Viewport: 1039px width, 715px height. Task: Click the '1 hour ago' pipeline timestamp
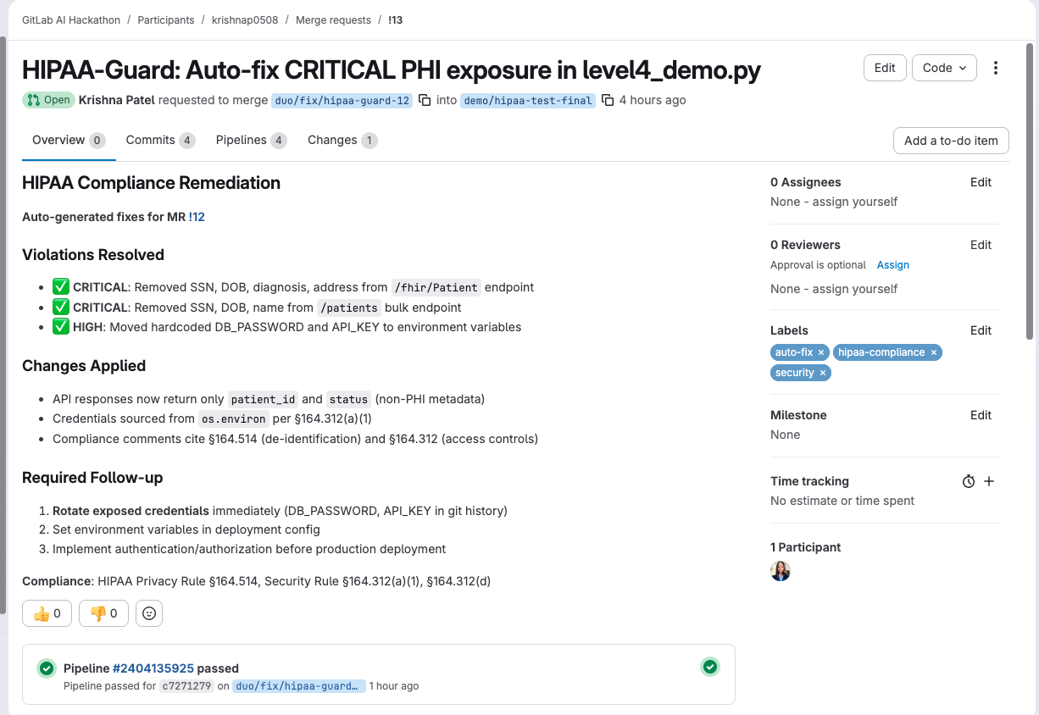click(x=394, y=686)
